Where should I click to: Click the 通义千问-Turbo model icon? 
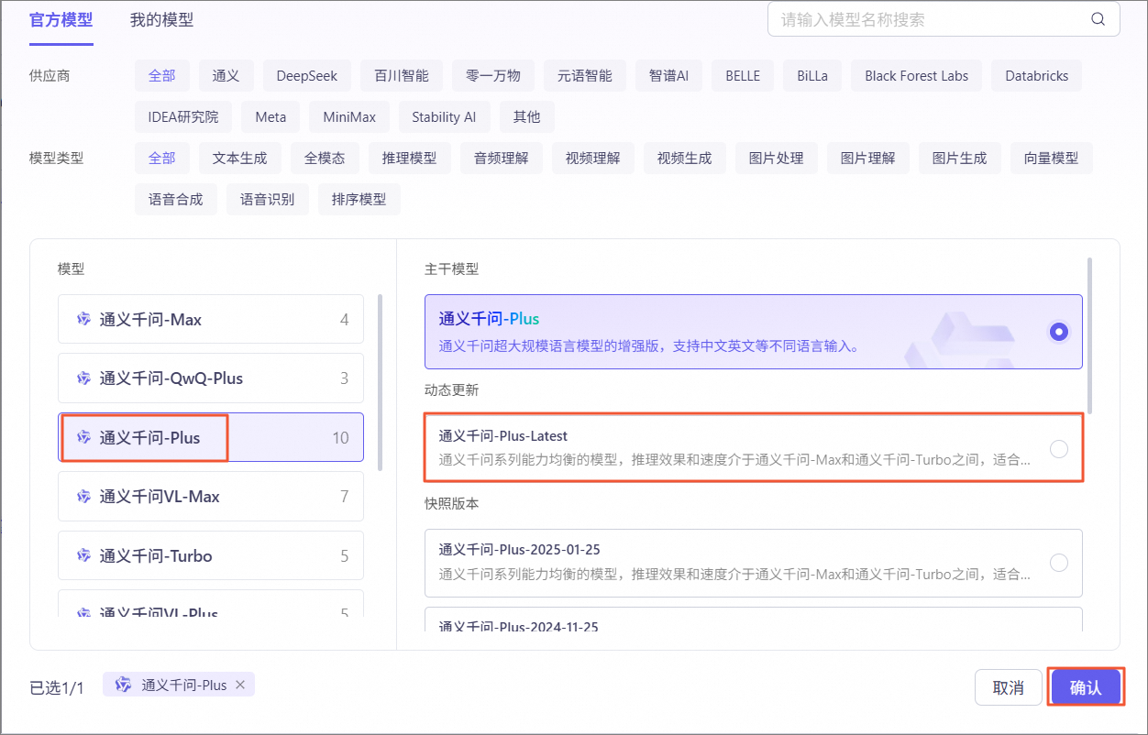tap(83, 555)
